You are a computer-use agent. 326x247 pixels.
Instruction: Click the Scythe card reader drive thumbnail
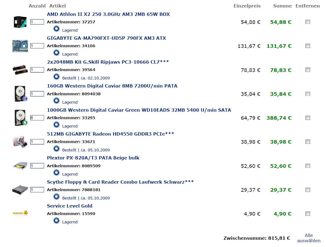20,190
